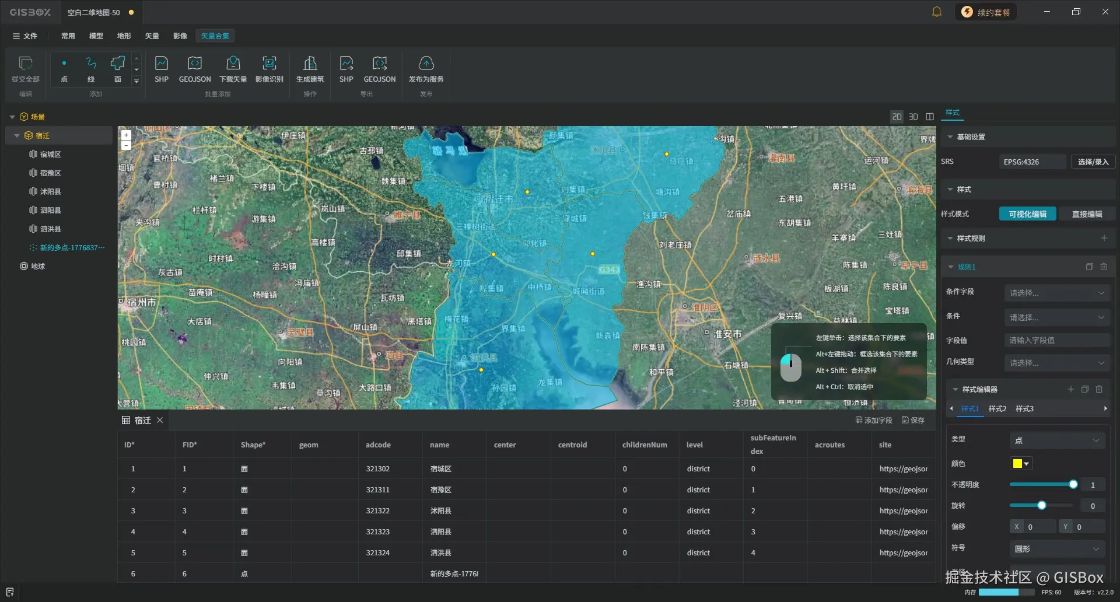1120x602 pixels.
Task: Select the polygon (面) drawing tool
Action: (118, 69)
